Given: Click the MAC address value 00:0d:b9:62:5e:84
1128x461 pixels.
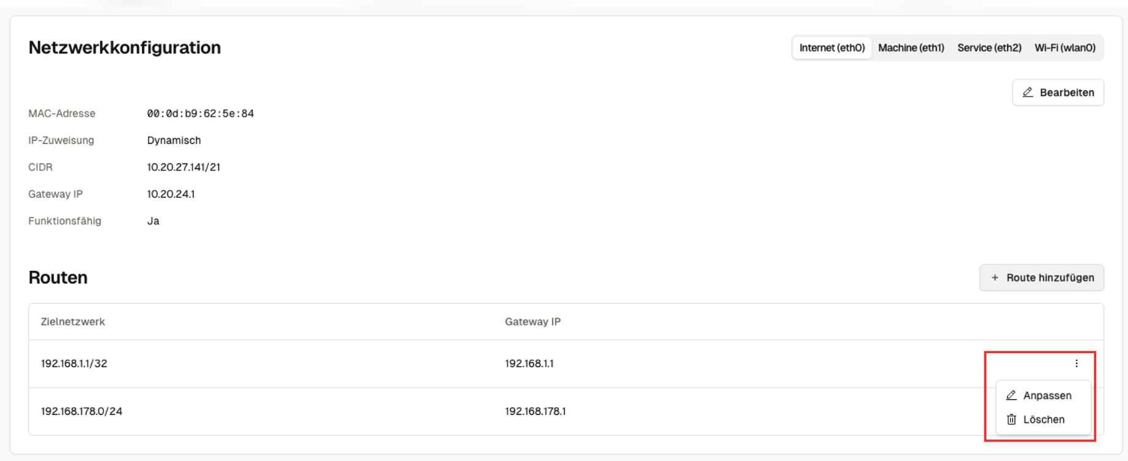Looking at the screenshot, I should click(200, 113).
